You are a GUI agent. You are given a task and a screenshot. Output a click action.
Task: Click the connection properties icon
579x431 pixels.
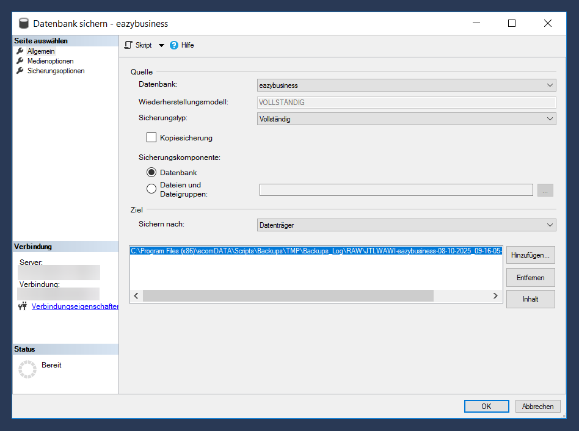pyautogui.click(x=23, y=306)
